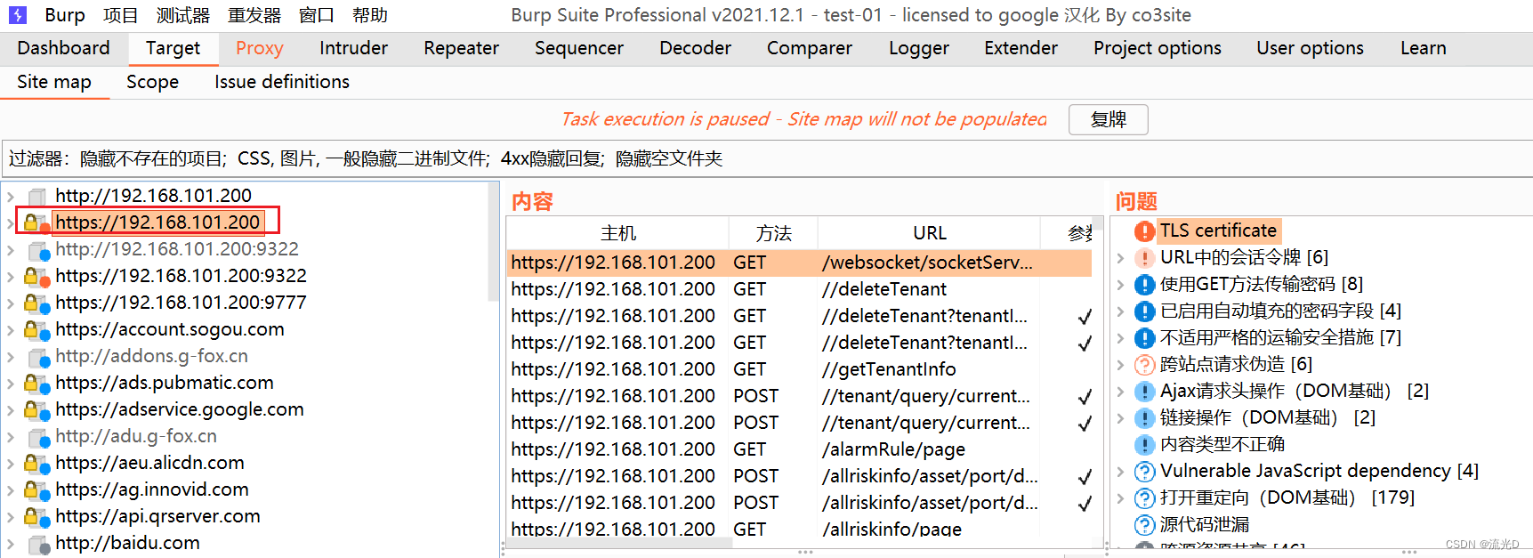
Task: Click the info icon of Ajax请求头操作 issue
Action: tap(1144, 392)
